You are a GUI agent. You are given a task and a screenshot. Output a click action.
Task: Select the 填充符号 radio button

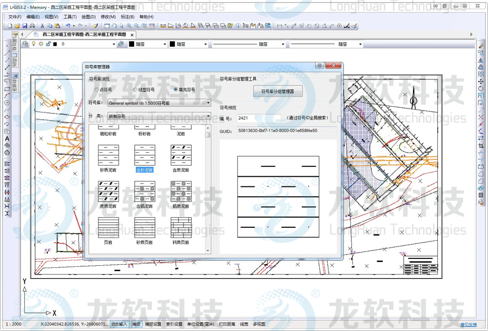pyautogui.click(x=176, y=90)
